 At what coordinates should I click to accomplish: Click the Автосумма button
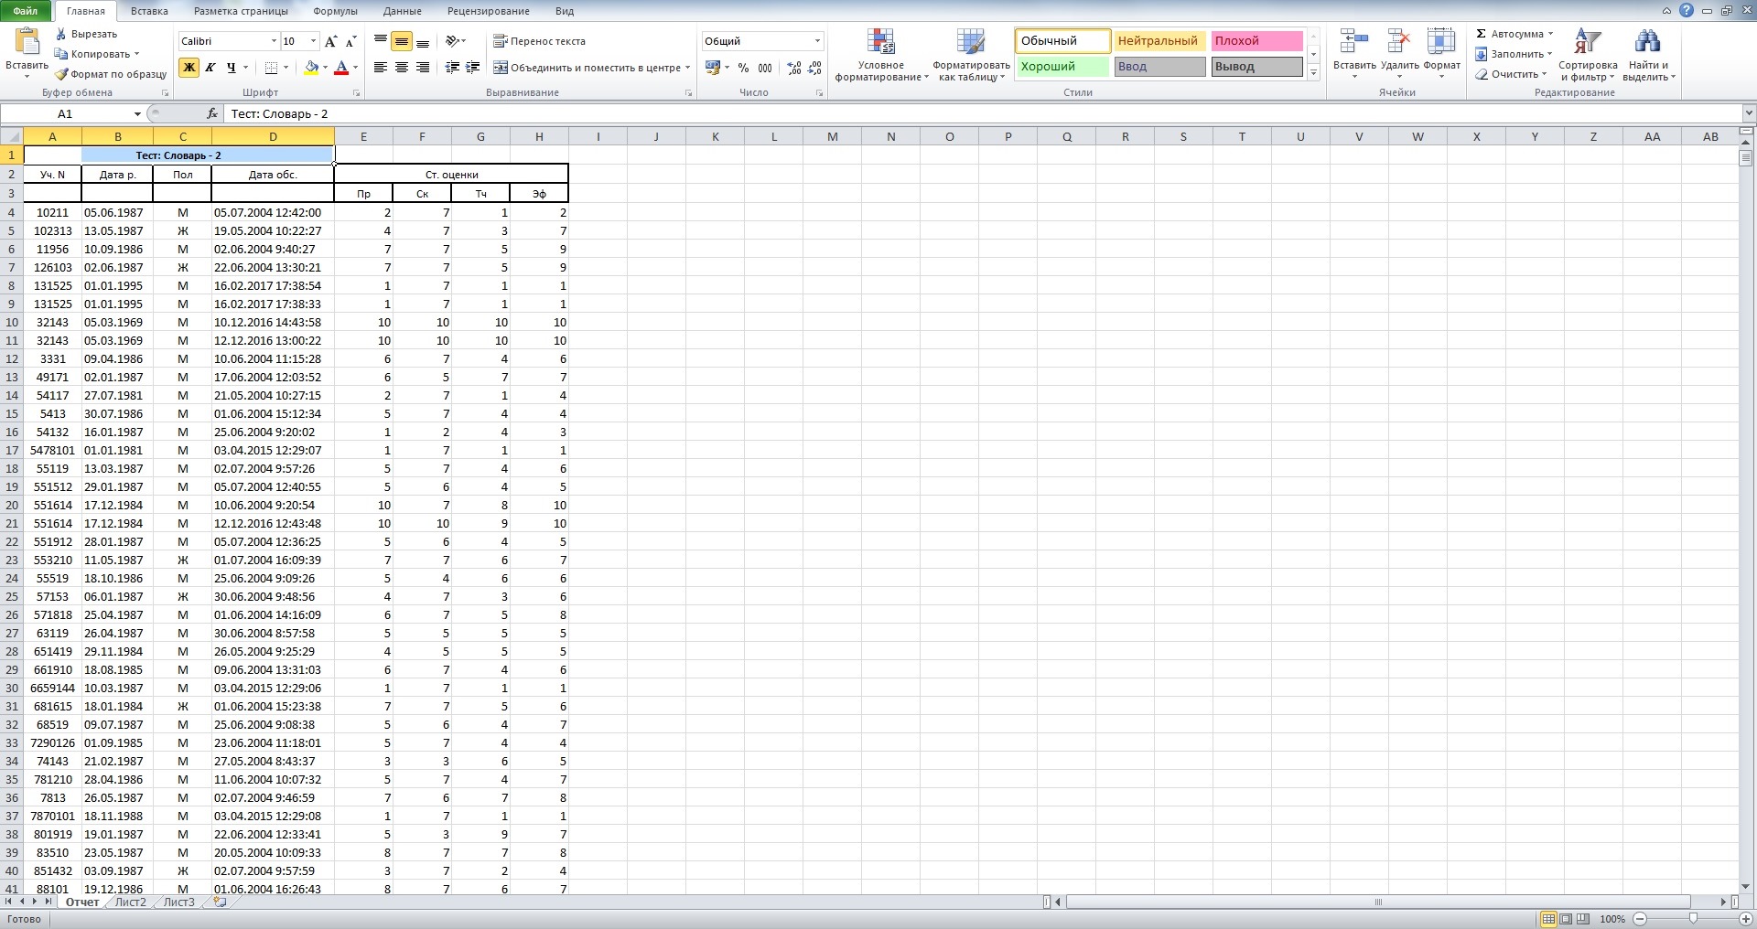1514,34
